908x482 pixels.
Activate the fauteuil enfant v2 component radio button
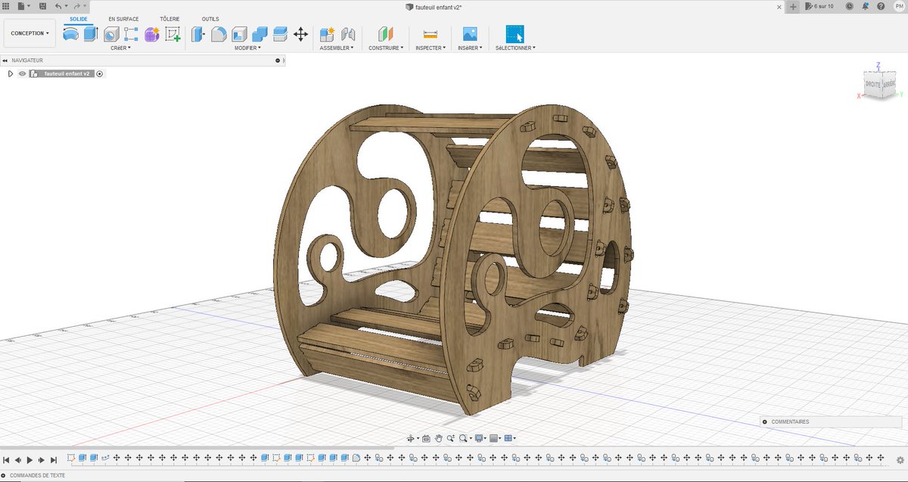click(x=100, y=73)
